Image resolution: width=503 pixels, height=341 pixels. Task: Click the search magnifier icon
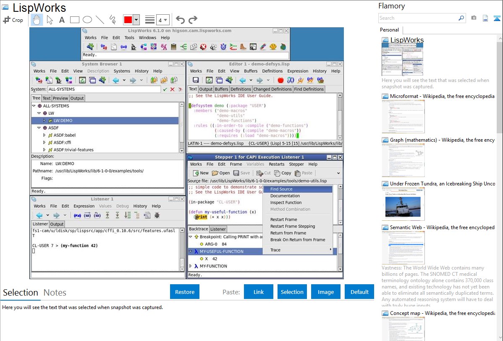(461, 18)
